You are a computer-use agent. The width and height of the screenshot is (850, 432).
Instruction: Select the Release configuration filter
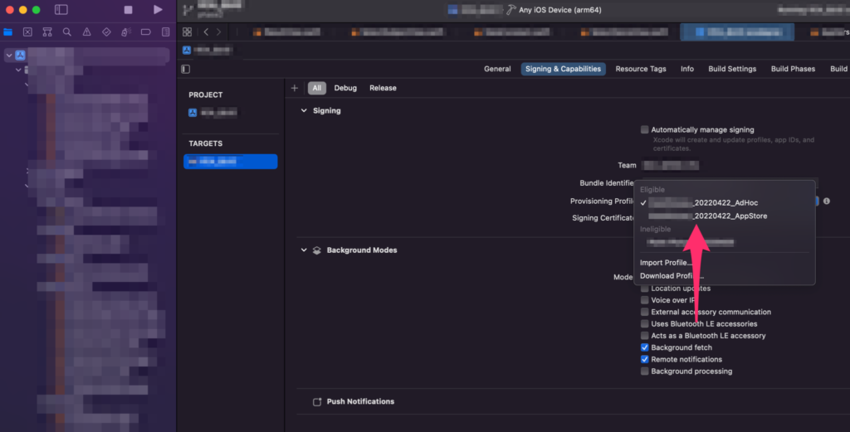[x=383, y=88]
